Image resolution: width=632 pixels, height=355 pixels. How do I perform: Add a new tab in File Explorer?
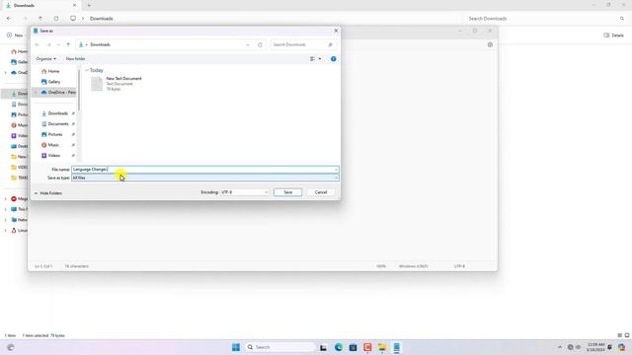89,5
